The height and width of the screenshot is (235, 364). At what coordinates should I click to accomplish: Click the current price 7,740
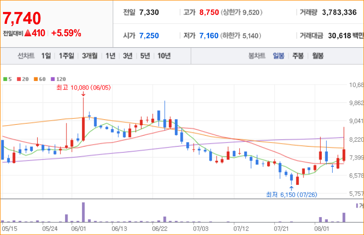(22, 18)
